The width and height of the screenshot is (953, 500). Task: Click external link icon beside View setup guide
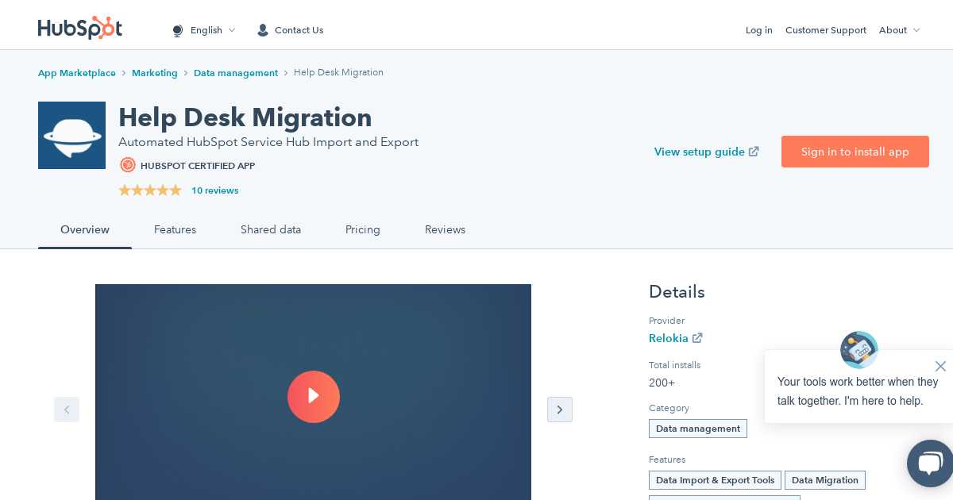[753, 151]
